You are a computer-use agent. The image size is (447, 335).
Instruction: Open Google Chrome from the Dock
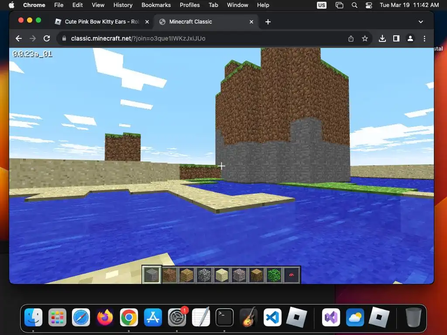pyautogui.click(x=129, y=318)
